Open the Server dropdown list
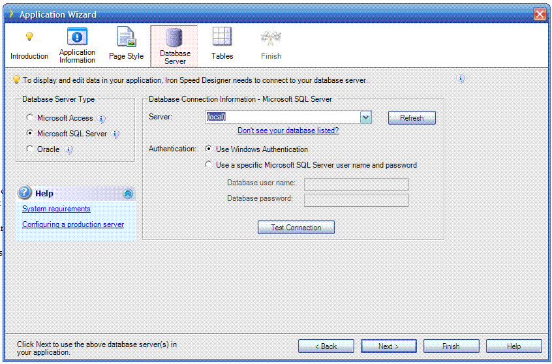552x364 pixels. point(366,117)
